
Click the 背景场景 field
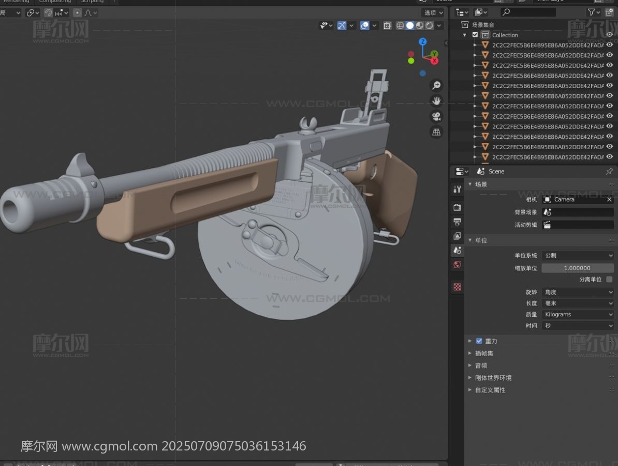[578, 212]
